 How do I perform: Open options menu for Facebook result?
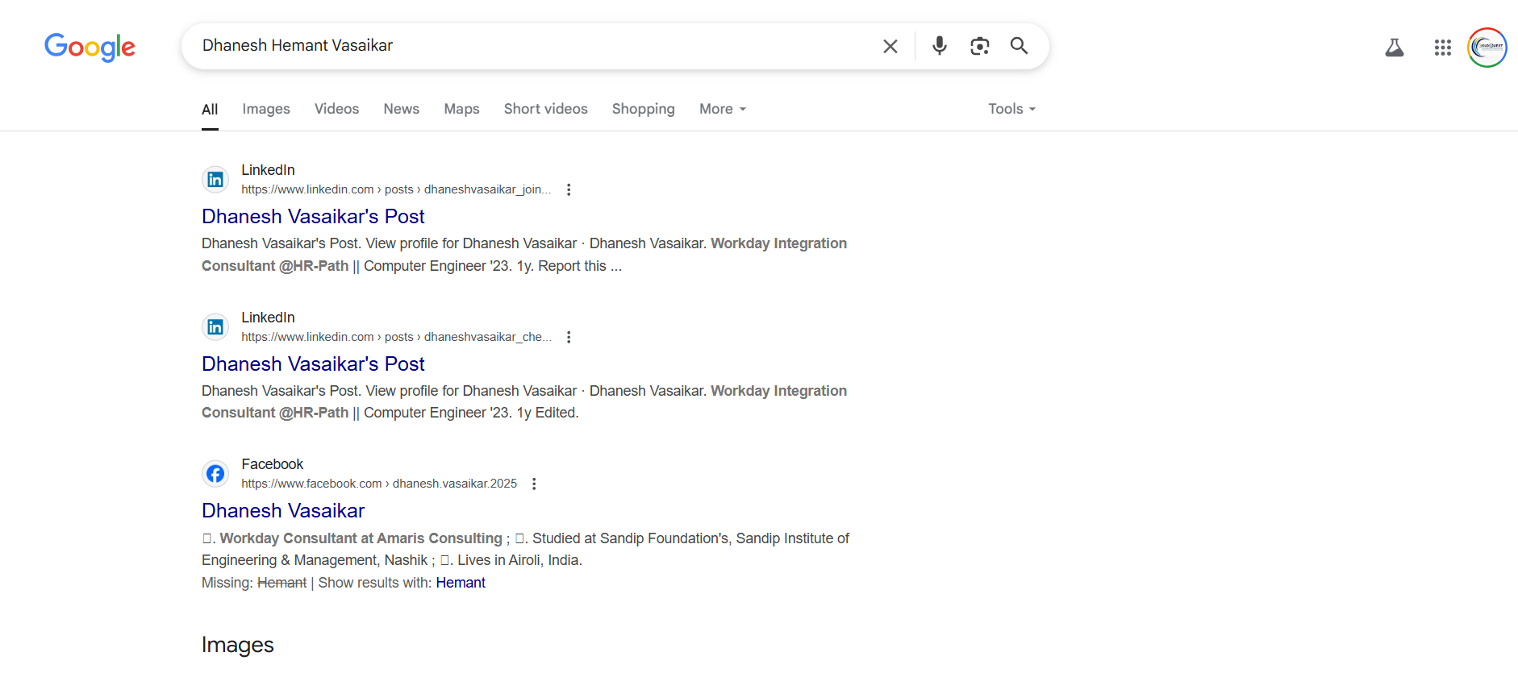tap(534, 484)
